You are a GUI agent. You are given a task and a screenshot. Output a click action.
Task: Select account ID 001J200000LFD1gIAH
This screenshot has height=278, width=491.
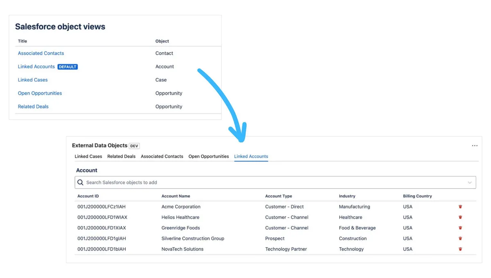pos(101,238)
